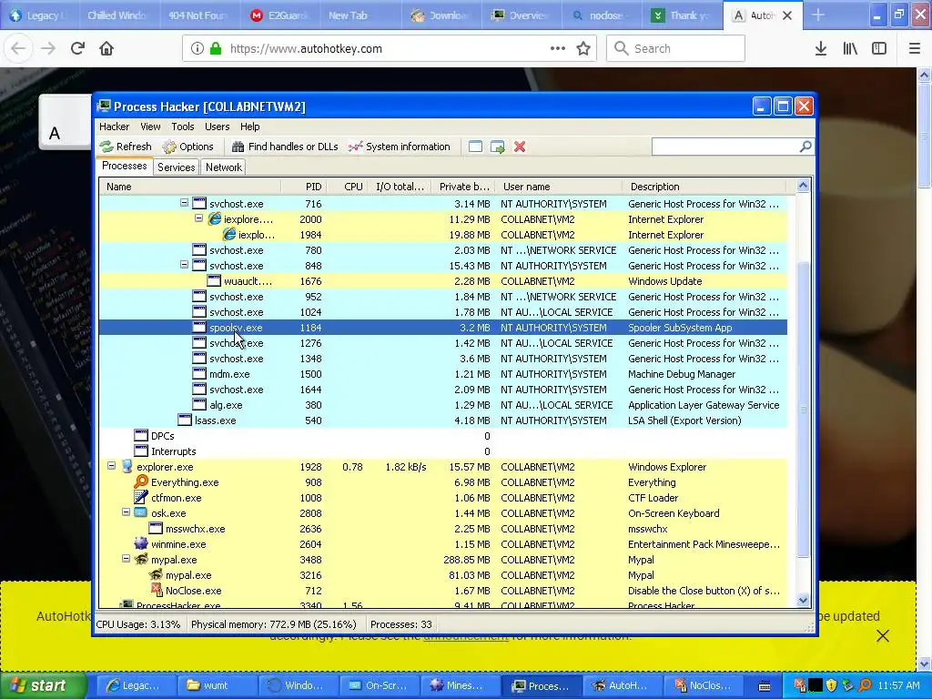Image resolution: width=932 pixels, height=699 pixels.
Task: Click the explorer.exe computer icon
Action: [x=127, y=466]
